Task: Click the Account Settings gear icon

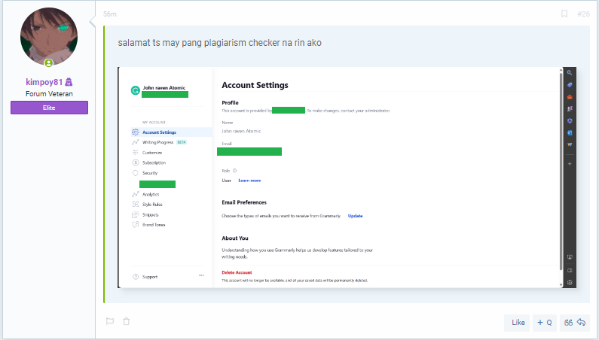Action: click(135, 132)
